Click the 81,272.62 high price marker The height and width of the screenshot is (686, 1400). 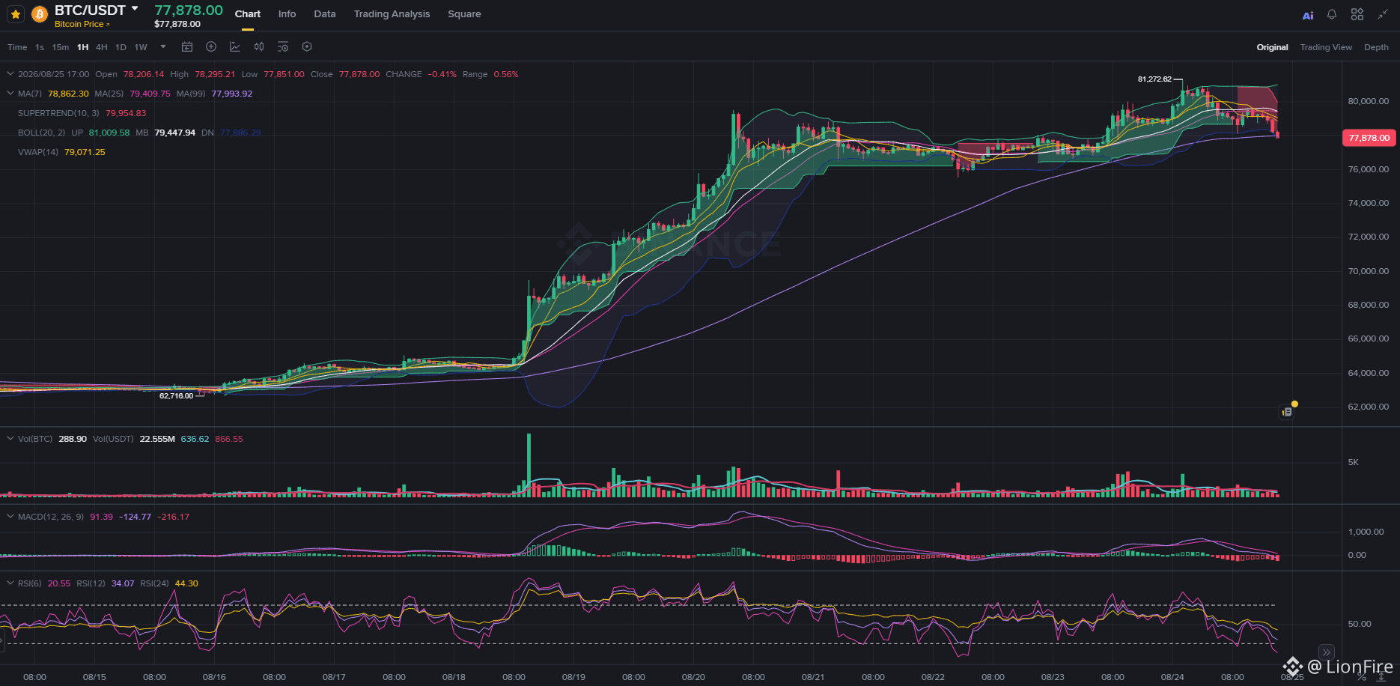pos(1154,79)
